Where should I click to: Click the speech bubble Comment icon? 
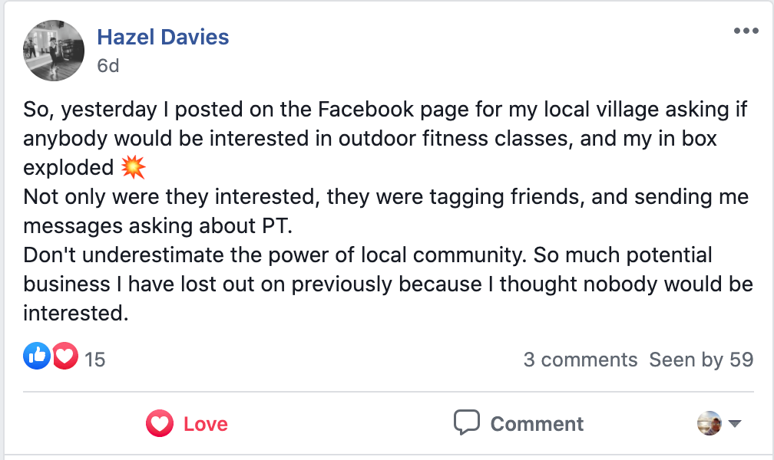[x=466, y=423]
